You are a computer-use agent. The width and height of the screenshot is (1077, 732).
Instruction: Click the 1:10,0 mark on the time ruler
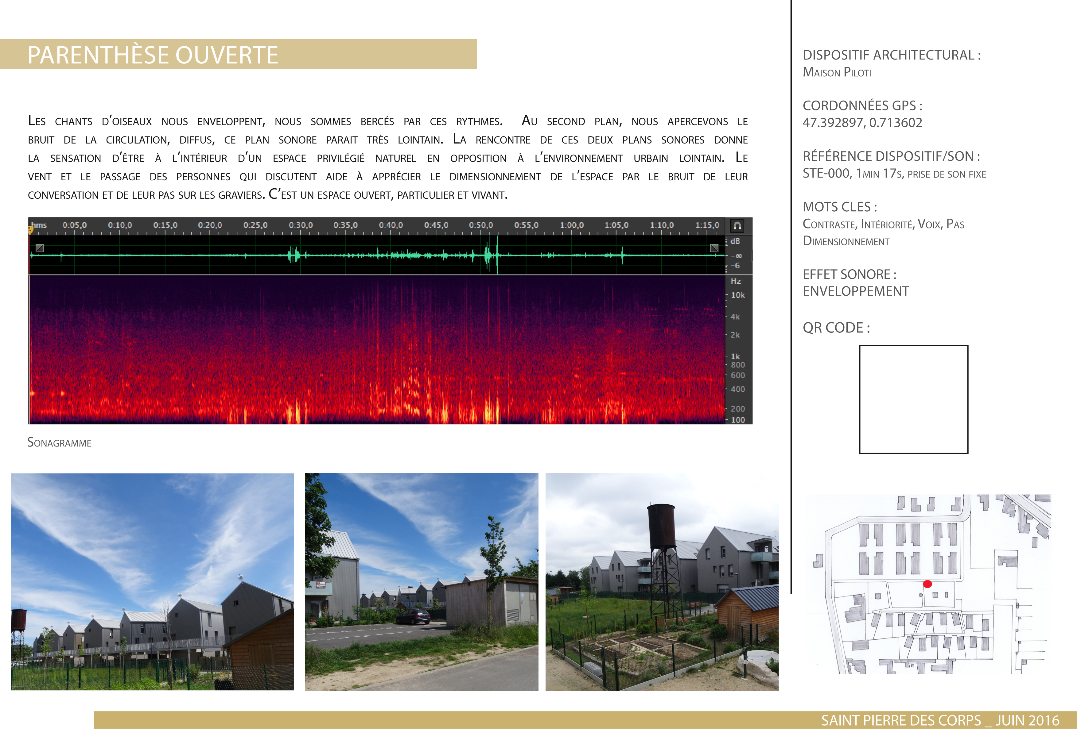662,225
